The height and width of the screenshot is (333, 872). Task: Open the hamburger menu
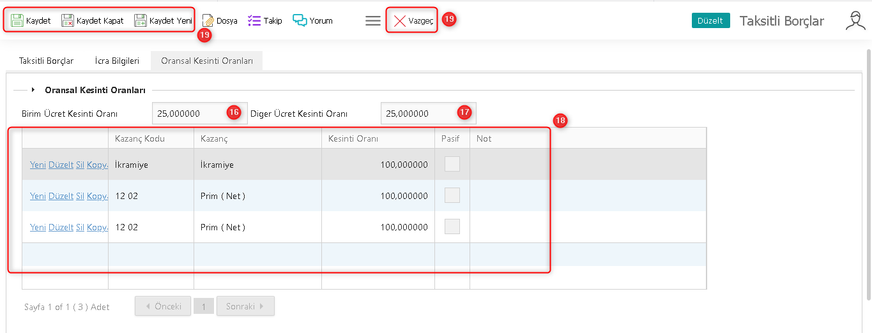pyautogui.click(x=373, y=21)
